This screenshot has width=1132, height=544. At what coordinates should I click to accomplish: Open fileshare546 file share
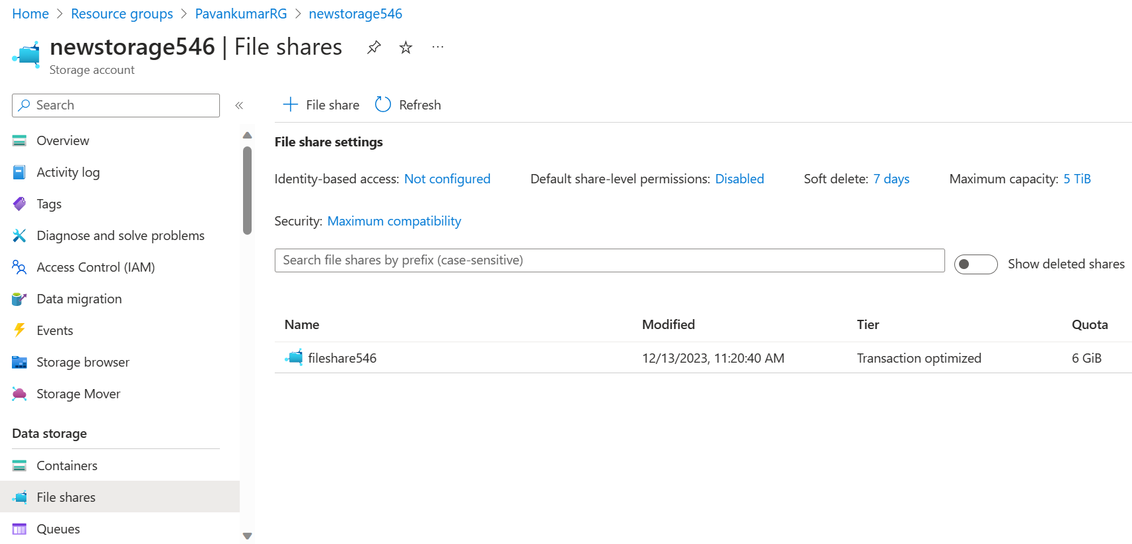click(342, 358)
